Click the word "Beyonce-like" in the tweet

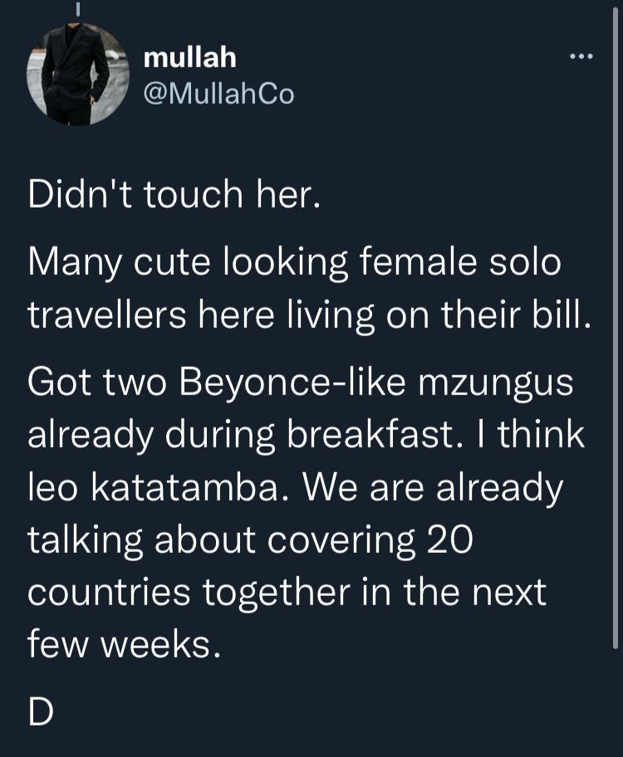(x=282, y=384)
